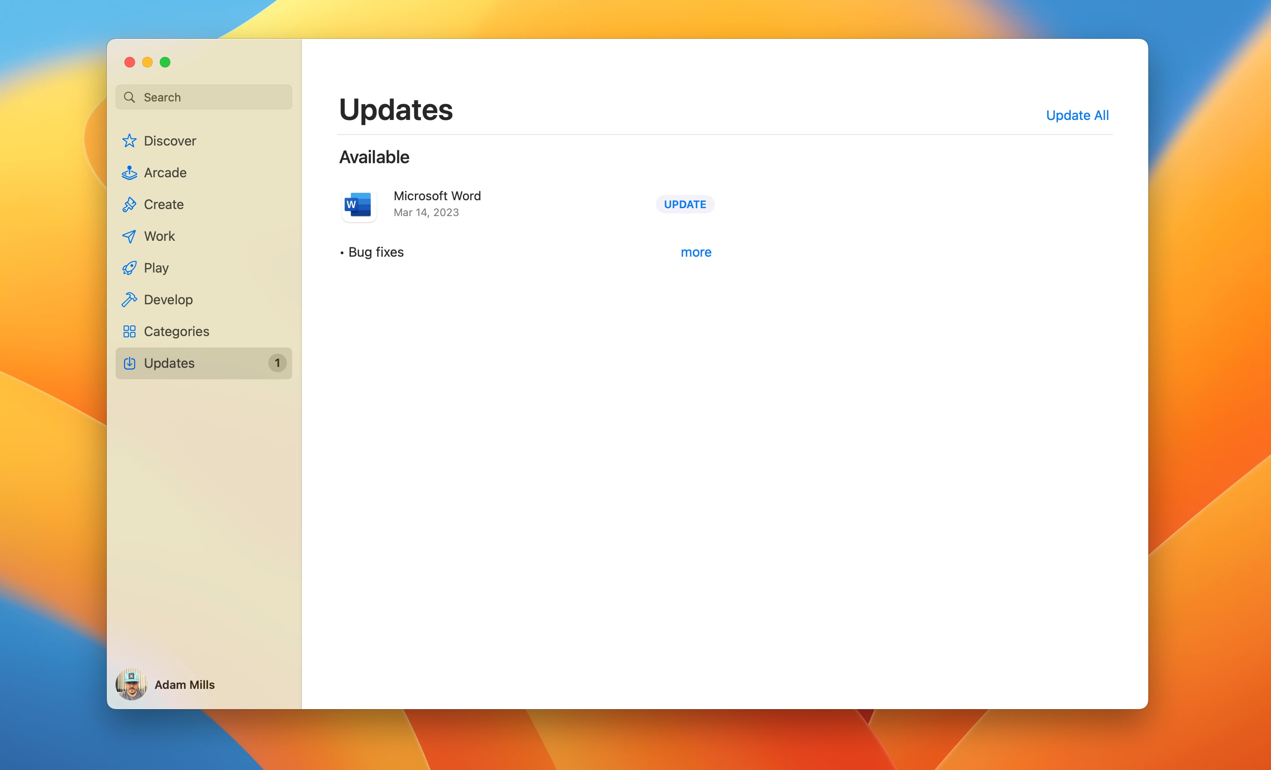Image resolution: width=1271 pixels, height=770 pixels.
Task: Click the Update All link
Action: [x=1077, y=115]
